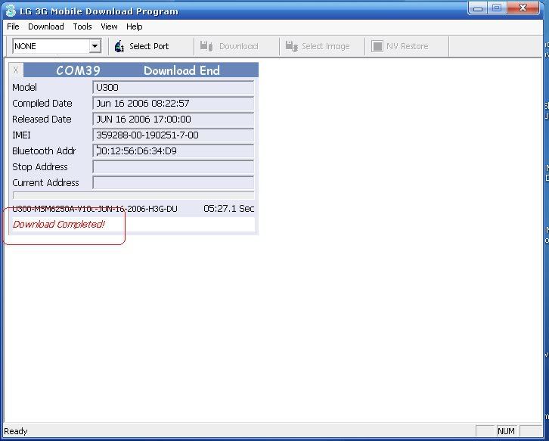
Task: Click the Compiled Date label
Action: coord(42,104)
